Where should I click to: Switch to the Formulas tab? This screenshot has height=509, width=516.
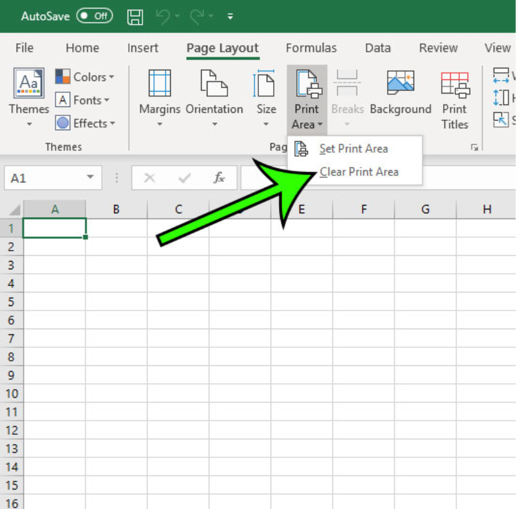click(311, 48)
